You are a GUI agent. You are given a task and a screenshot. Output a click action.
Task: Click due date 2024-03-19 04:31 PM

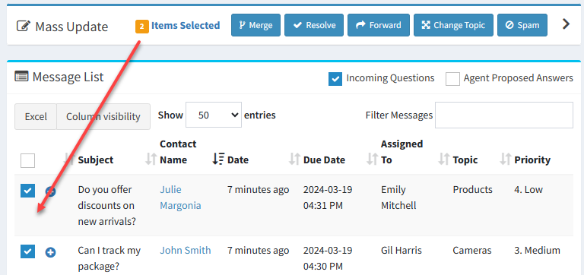tap(328, 198)
